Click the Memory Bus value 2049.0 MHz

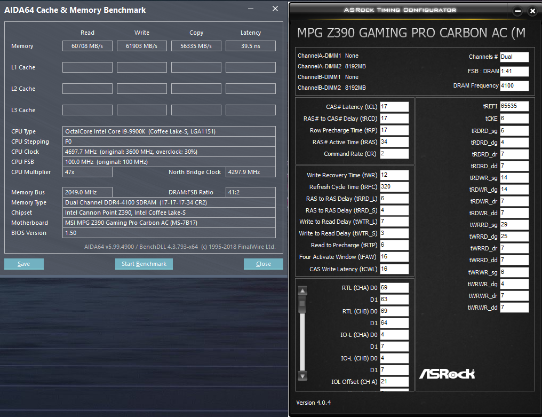tap(87, 192)
